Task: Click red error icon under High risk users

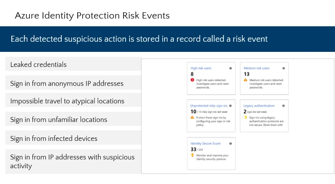Action: tap(192, 80)
